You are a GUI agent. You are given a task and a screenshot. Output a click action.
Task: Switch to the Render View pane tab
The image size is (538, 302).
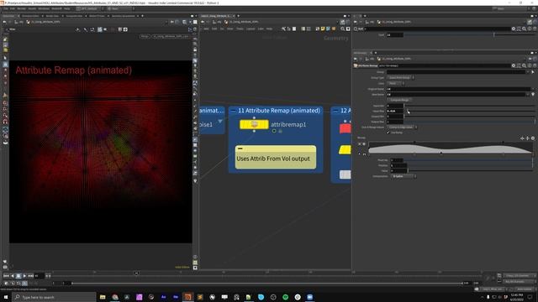(x=52, y=16)
